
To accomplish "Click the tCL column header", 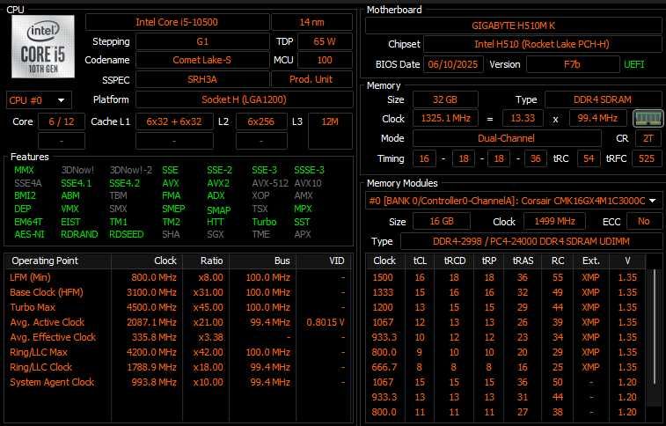I will tap(420, 261).
